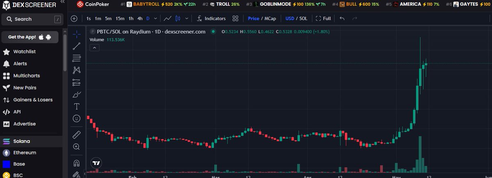Open the chart layout grid icon
492x178 pixels.
(235, 18)
